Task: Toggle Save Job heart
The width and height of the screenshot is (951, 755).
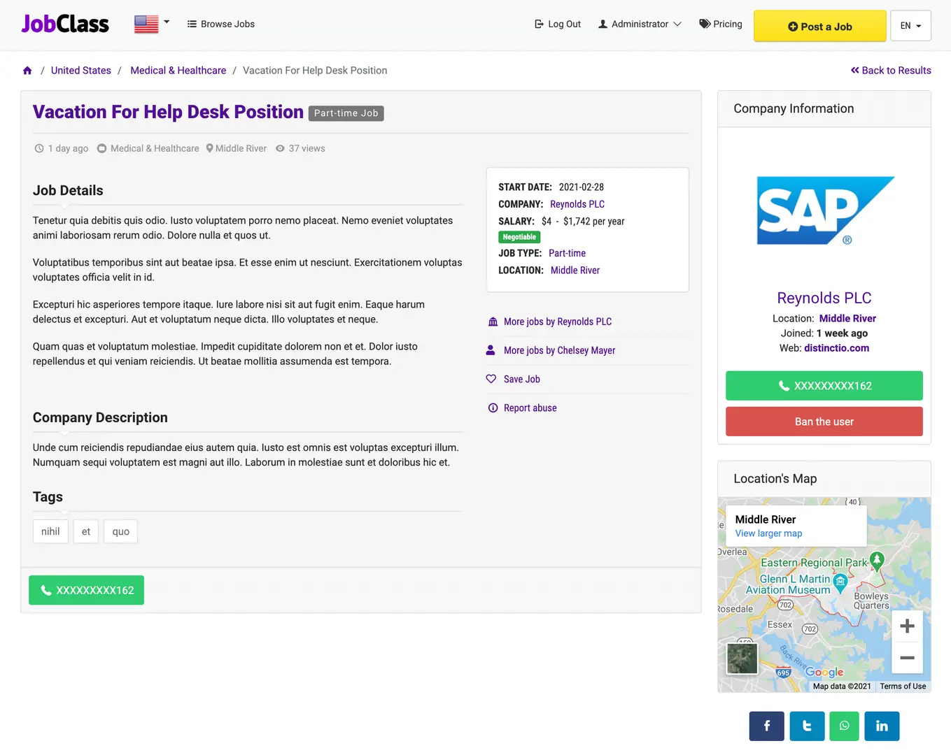Action: [491, 379]
